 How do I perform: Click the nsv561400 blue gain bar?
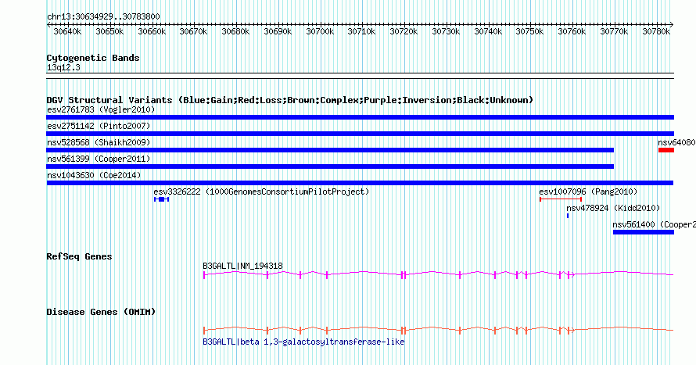click(x=644, y=232)
